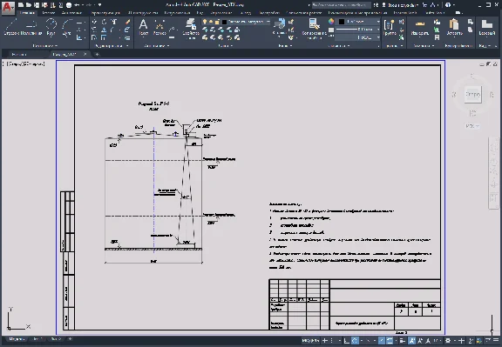The height and width of the screenshot is (347, 502).
Task: Click the view cube top face
Action: (473, 94)
